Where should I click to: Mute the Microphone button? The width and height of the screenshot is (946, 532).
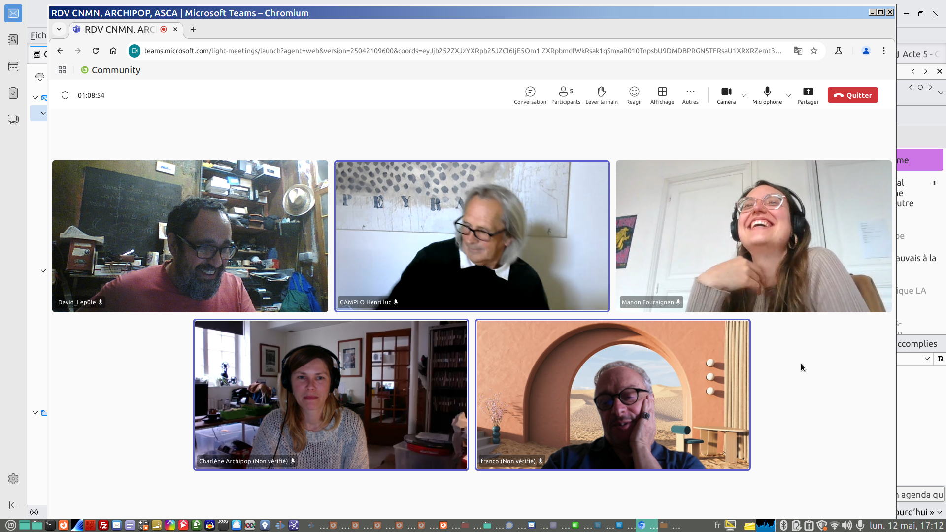767,95
